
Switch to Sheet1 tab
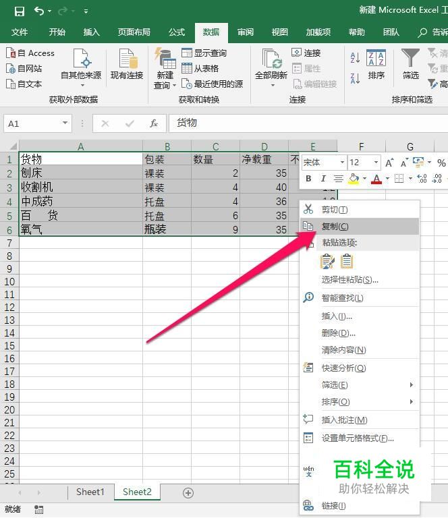coord(90,492)
